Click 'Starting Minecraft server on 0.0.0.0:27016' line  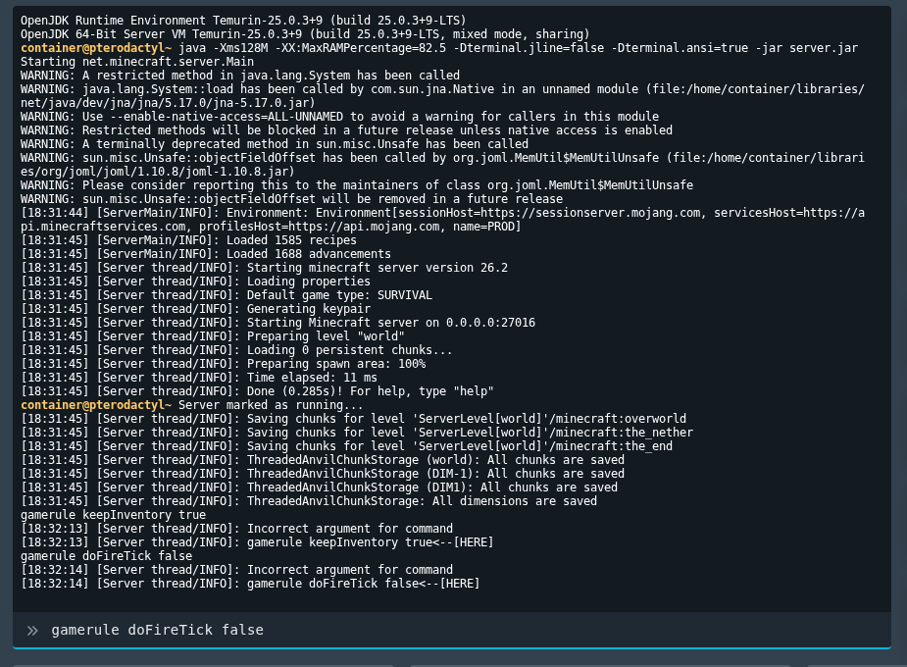tap(277, 323)
